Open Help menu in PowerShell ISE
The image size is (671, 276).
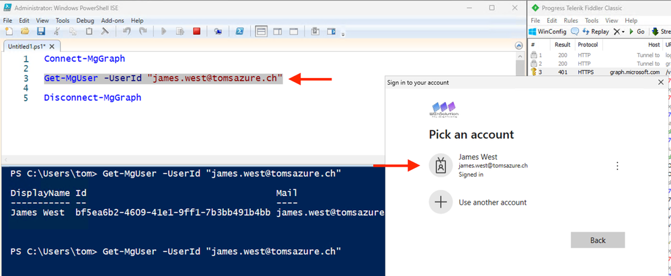(137, 21)
